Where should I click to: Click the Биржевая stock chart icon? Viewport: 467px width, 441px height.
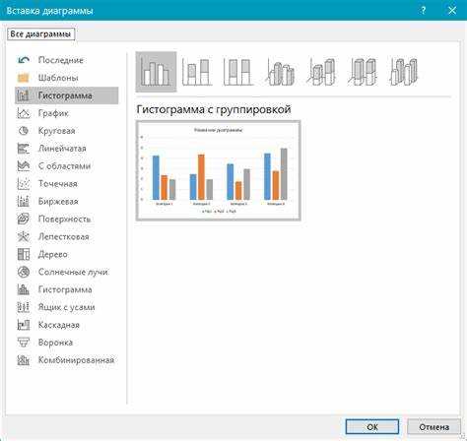pos(24,201)
